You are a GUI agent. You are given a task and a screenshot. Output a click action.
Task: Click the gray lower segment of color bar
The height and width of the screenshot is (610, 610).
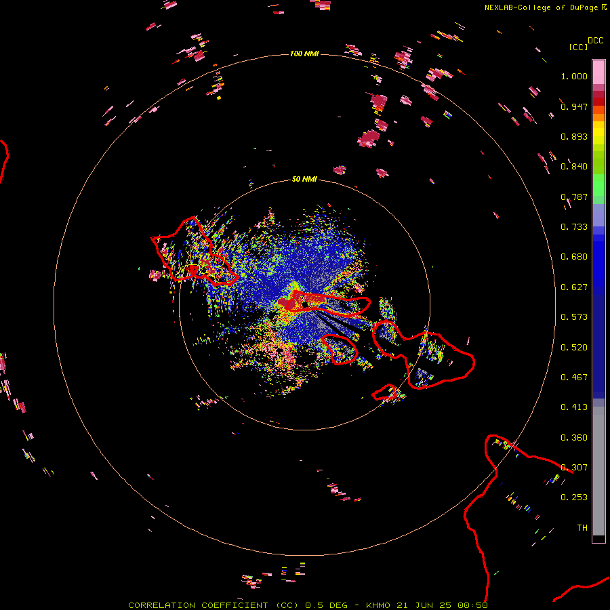pyautogui.click(x=598, y=471)
